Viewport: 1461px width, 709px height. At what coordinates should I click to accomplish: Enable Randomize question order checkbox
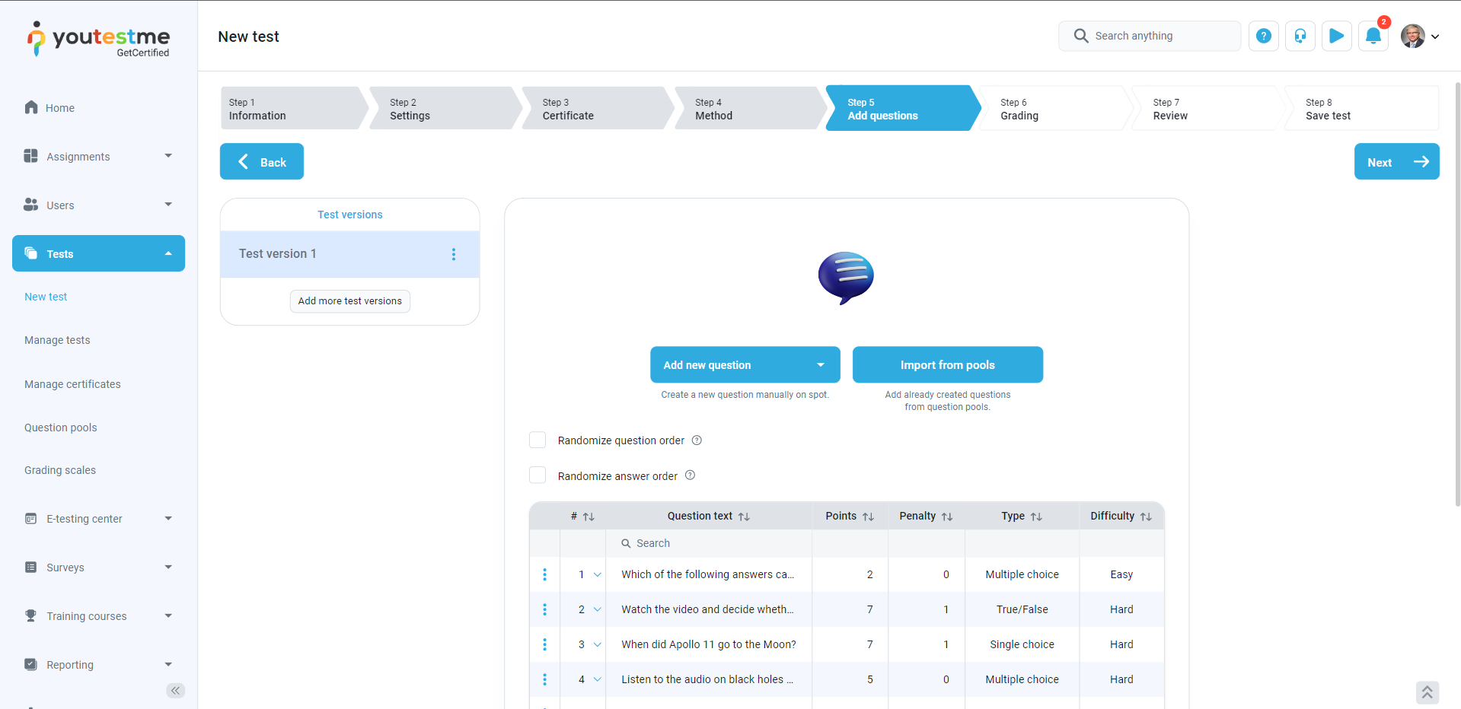click(x=538, y=440)
